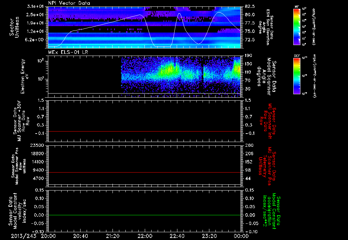Select the 'MU Scanner +30V Raw Data' label
This screenshot has width=348, height=240.
coord(21,121)
